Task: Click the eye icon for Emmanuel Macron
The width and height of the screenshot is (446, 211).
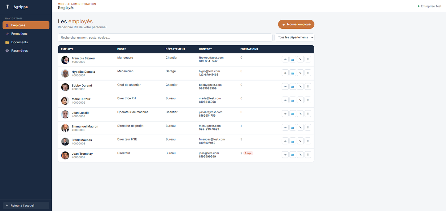Action: pos(285,127)
